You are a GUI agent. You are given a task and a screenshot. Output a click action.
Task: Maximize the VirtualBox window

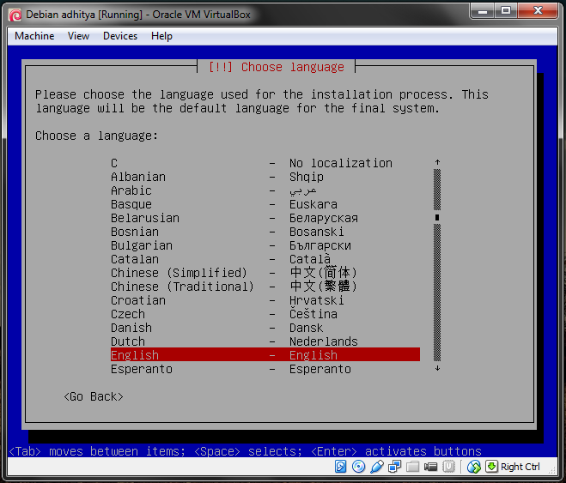click(x=506, y=10)
